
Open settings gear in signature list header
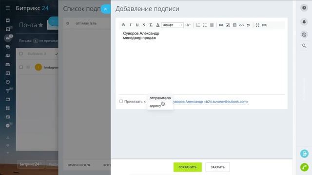click(x=68, y=23)
